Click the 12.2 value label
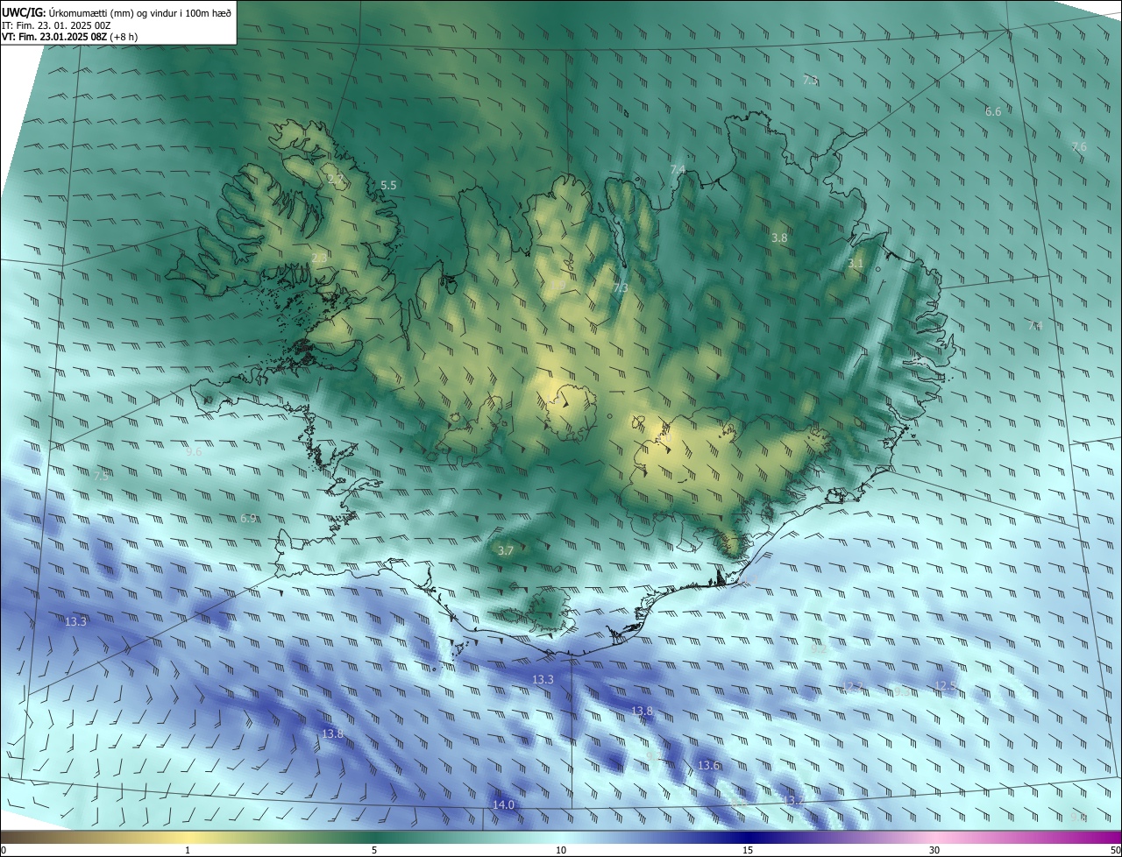 pyautogui.click(x=852, y=686)
